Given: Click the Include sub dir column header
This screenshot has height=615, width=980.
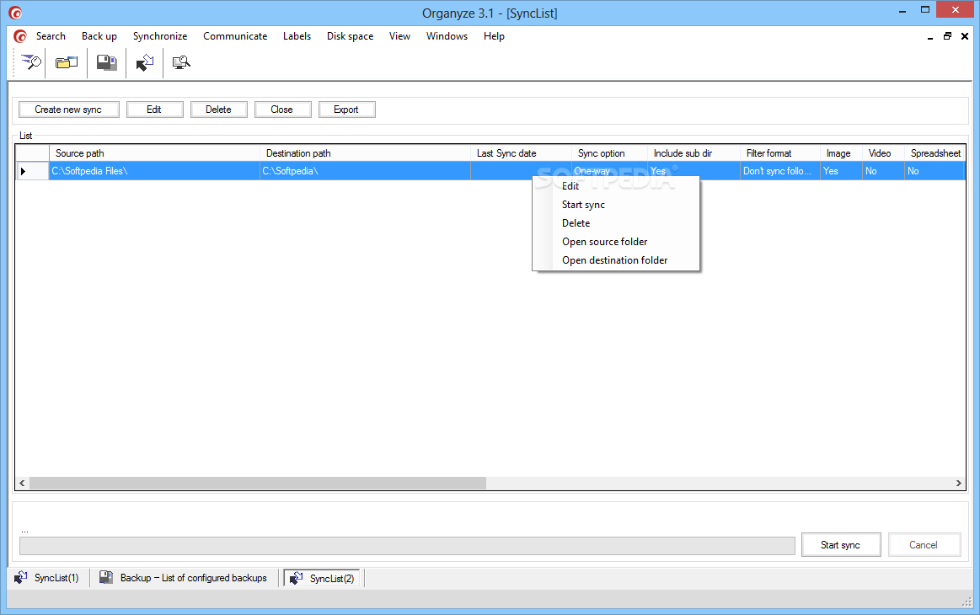Looking at the screenshot, I should [x=693, y=153].
